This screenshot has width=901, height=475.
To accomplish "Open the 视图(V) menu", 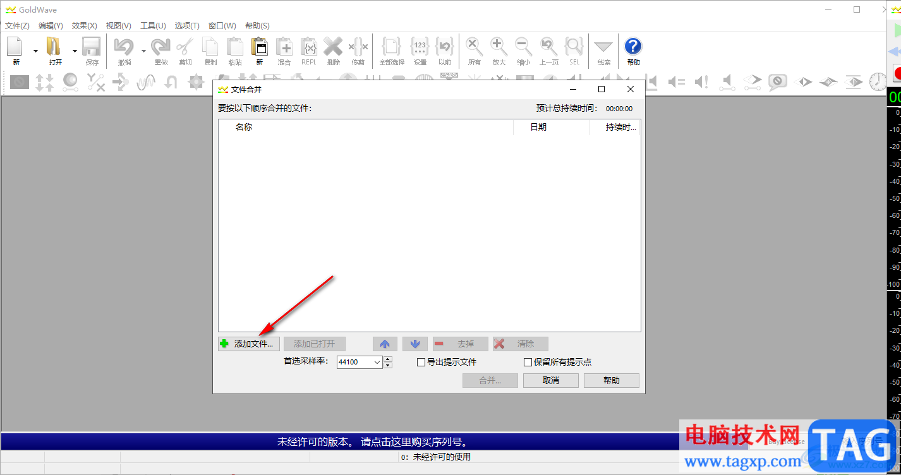I will coord(119,26).
